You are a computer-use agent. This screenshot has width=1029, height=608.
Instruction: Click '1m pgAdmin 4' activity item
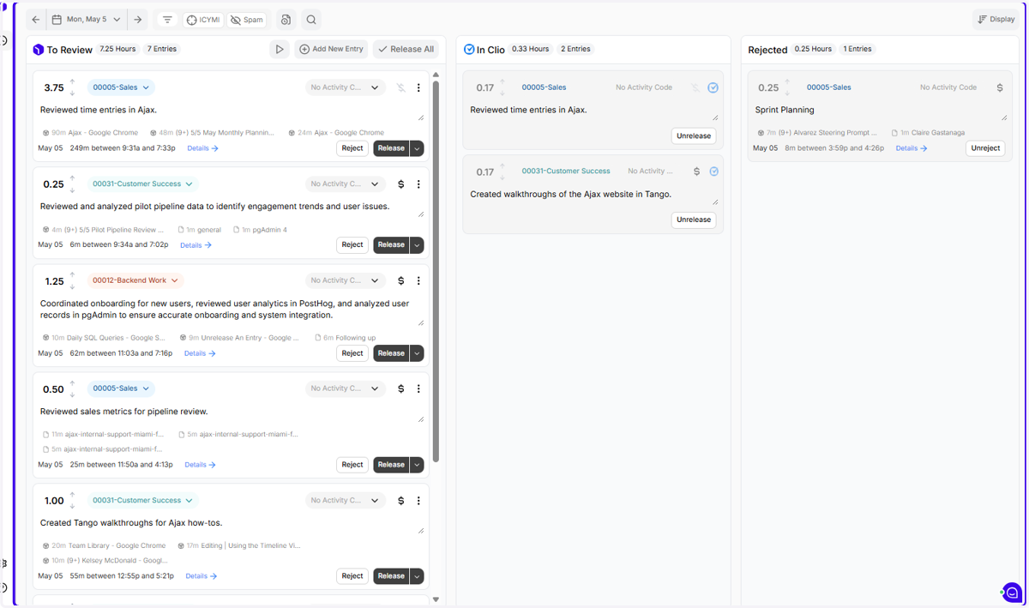[x=259, y=230]
